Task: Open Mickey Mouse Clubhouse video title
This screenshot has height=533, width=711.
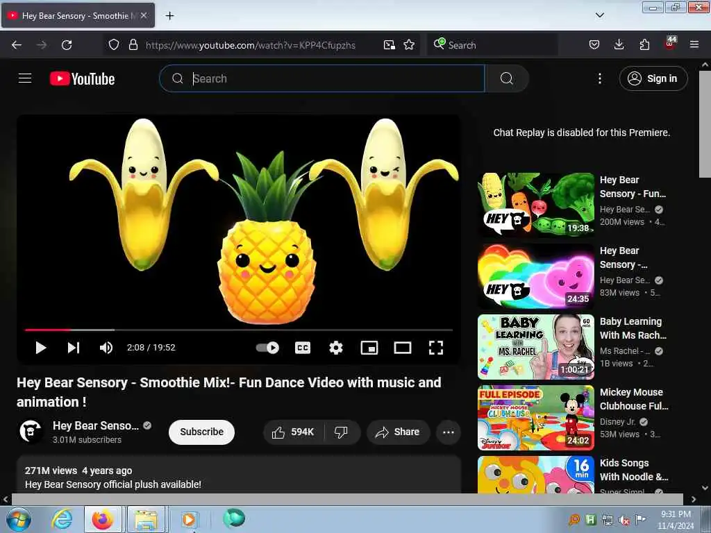Action: coord(634,399)
